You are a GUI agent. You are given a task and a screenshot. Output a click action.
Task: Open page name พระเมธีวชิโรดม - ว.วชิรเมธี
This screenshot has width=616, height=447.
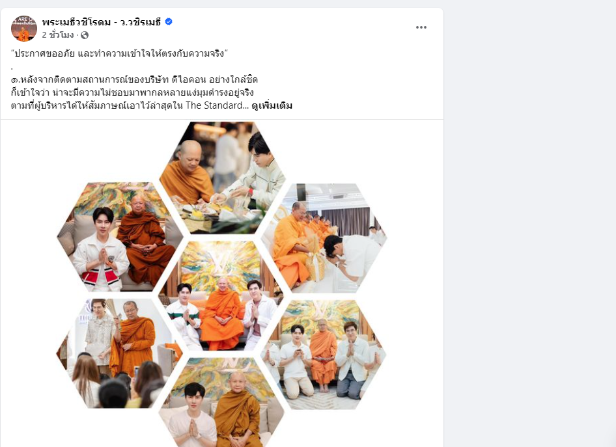(x=102, y=22)
